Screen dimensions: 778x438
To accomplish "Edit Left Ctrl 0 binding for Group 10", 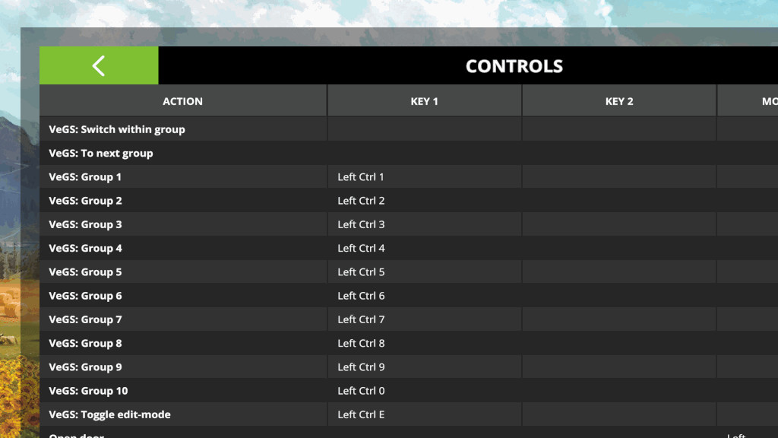I will click(x=424, y=391).
